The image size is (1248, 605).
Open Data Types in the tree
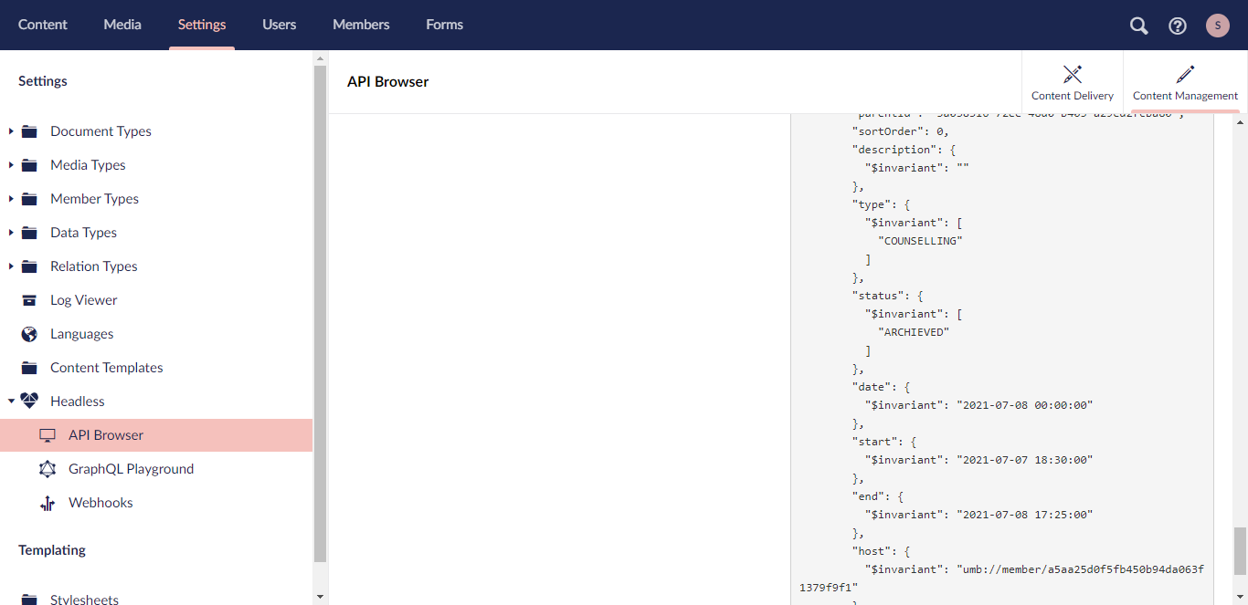click(x=83, y=233)
